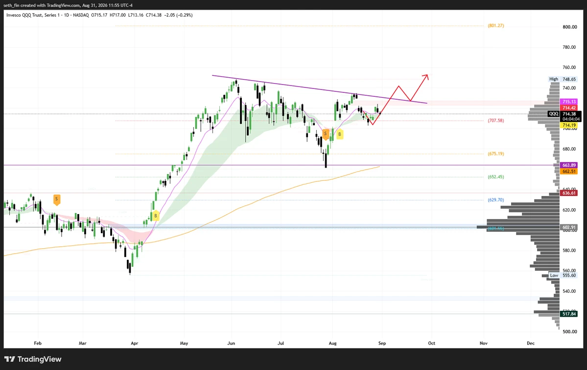Screen dimensions: 587x370
Task: Click the 780.00 price axis tick
Action: tap(570, 47)
